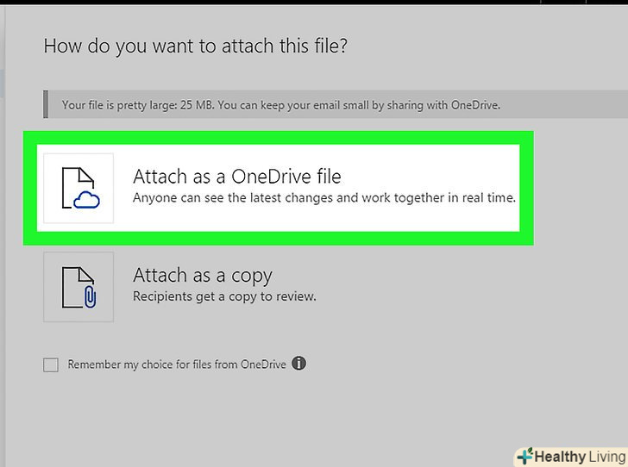Viewport: 628px width, 467px height.
Task: Click the OneDrive cloud document icon
Action: [78, 188]
